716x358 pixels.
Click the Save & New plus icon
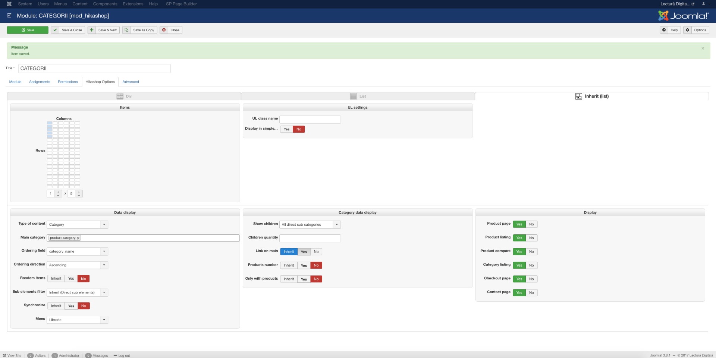click(x=92, y=30)
